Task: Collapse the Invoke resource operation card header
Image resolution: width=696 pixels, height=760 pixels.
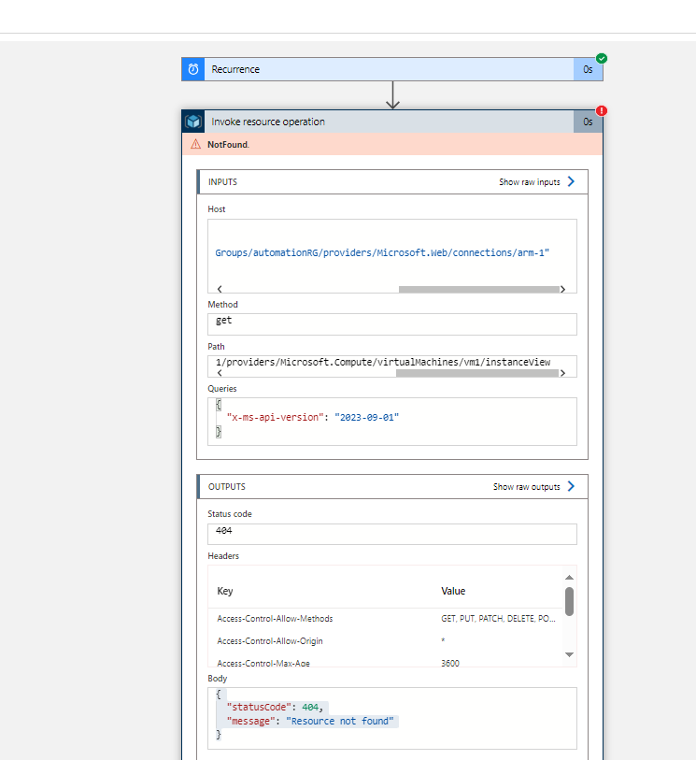Action: click(392, 121)
